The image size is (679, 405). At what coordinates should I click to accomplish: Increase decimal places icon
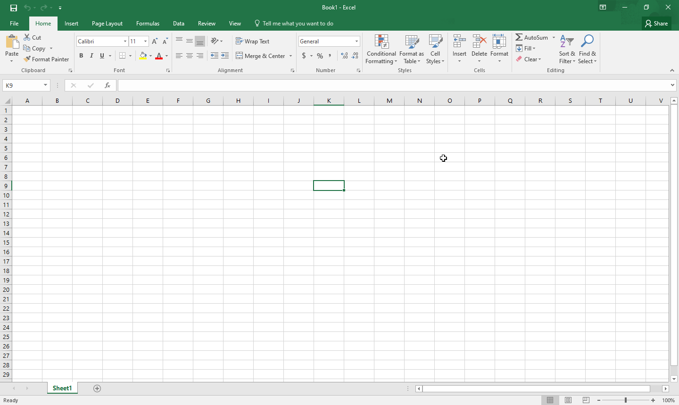point(345,56)
